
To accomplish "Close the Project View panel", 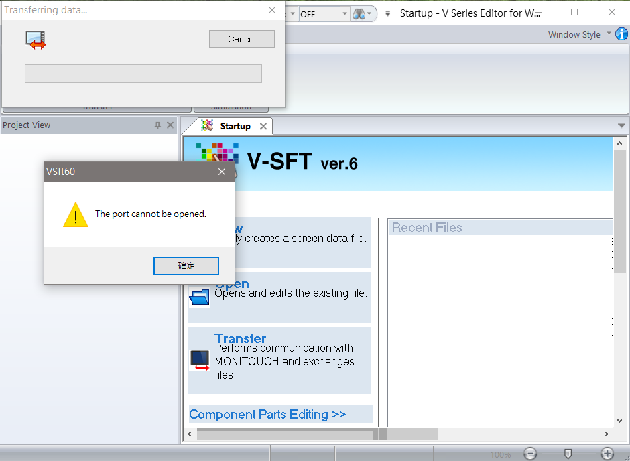I will point(170,125).
